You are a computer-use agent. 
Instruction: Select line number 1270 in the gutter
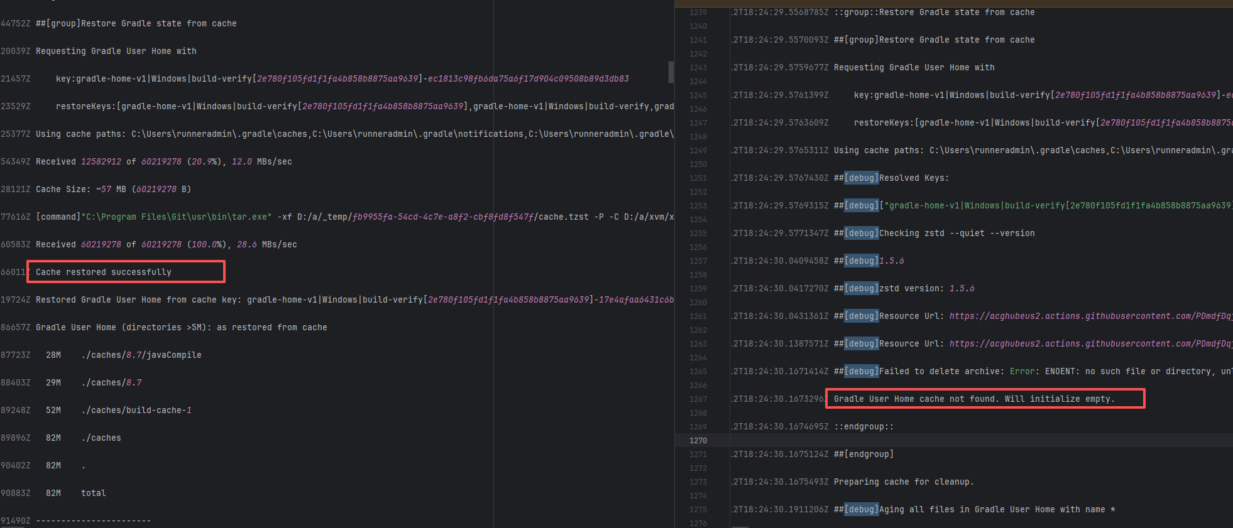[x=698, y=441]
